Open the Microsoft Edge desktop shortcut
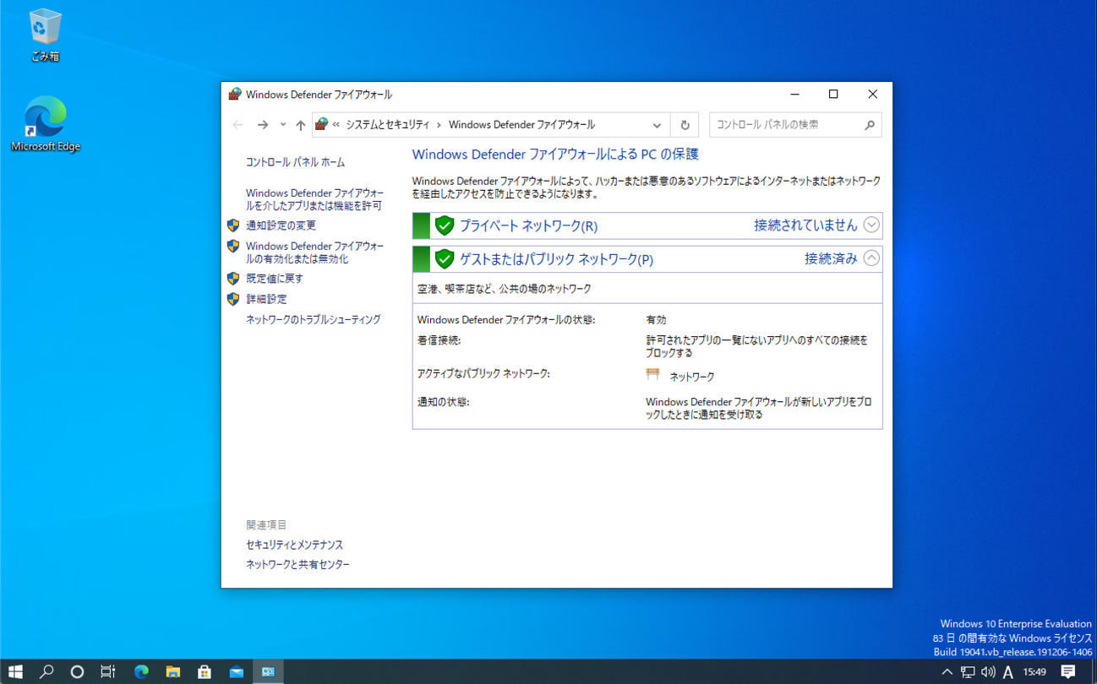 (46, 124)
